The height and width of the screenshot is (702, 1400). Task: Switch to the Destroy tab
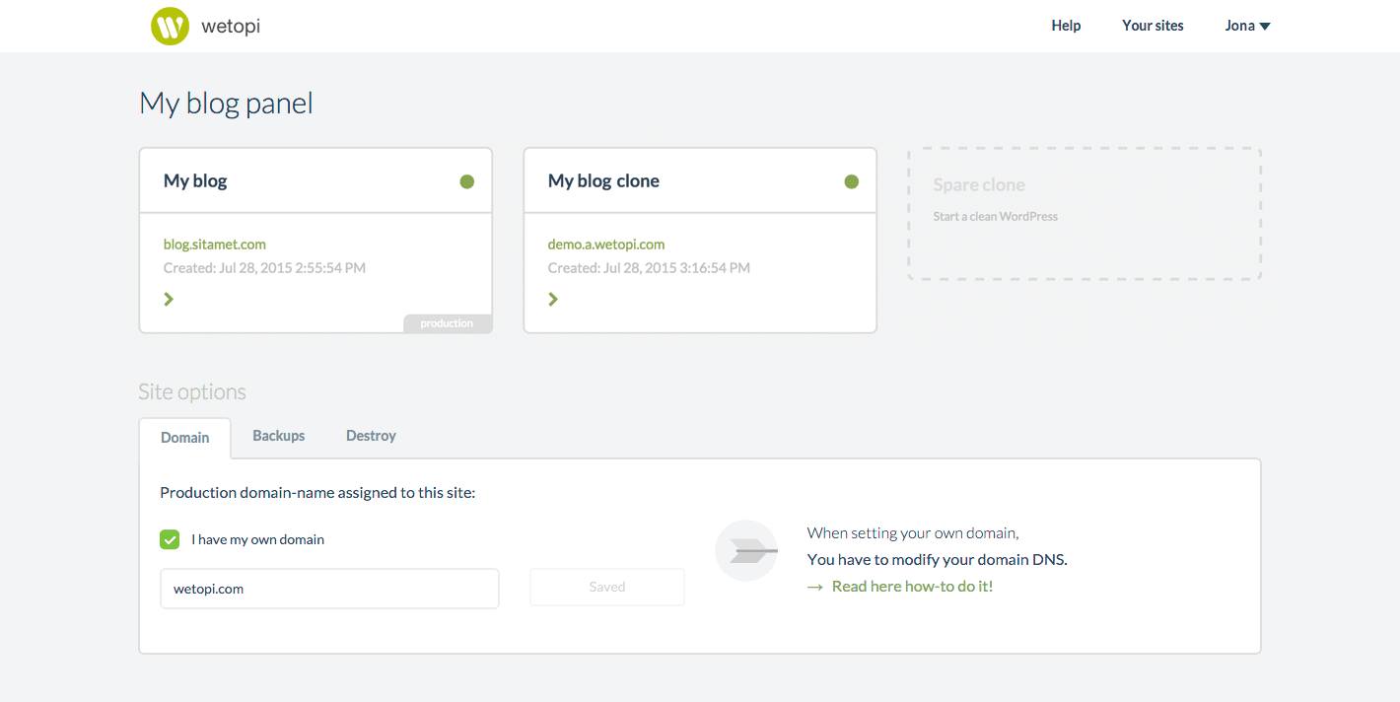coord(371,436)
